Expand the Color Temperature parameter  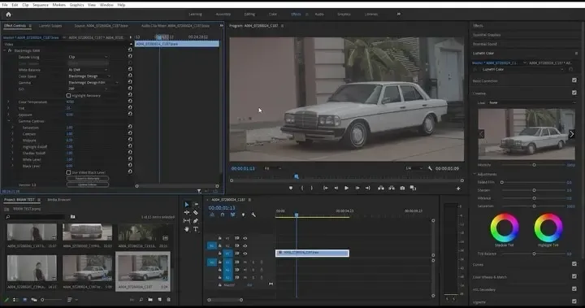coord(9,102)
